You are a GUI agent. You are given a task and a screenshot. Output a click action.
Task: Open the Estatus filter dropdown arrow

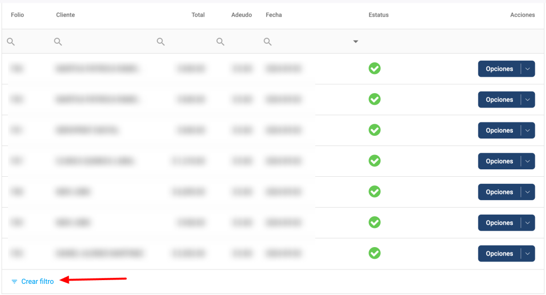356,42
